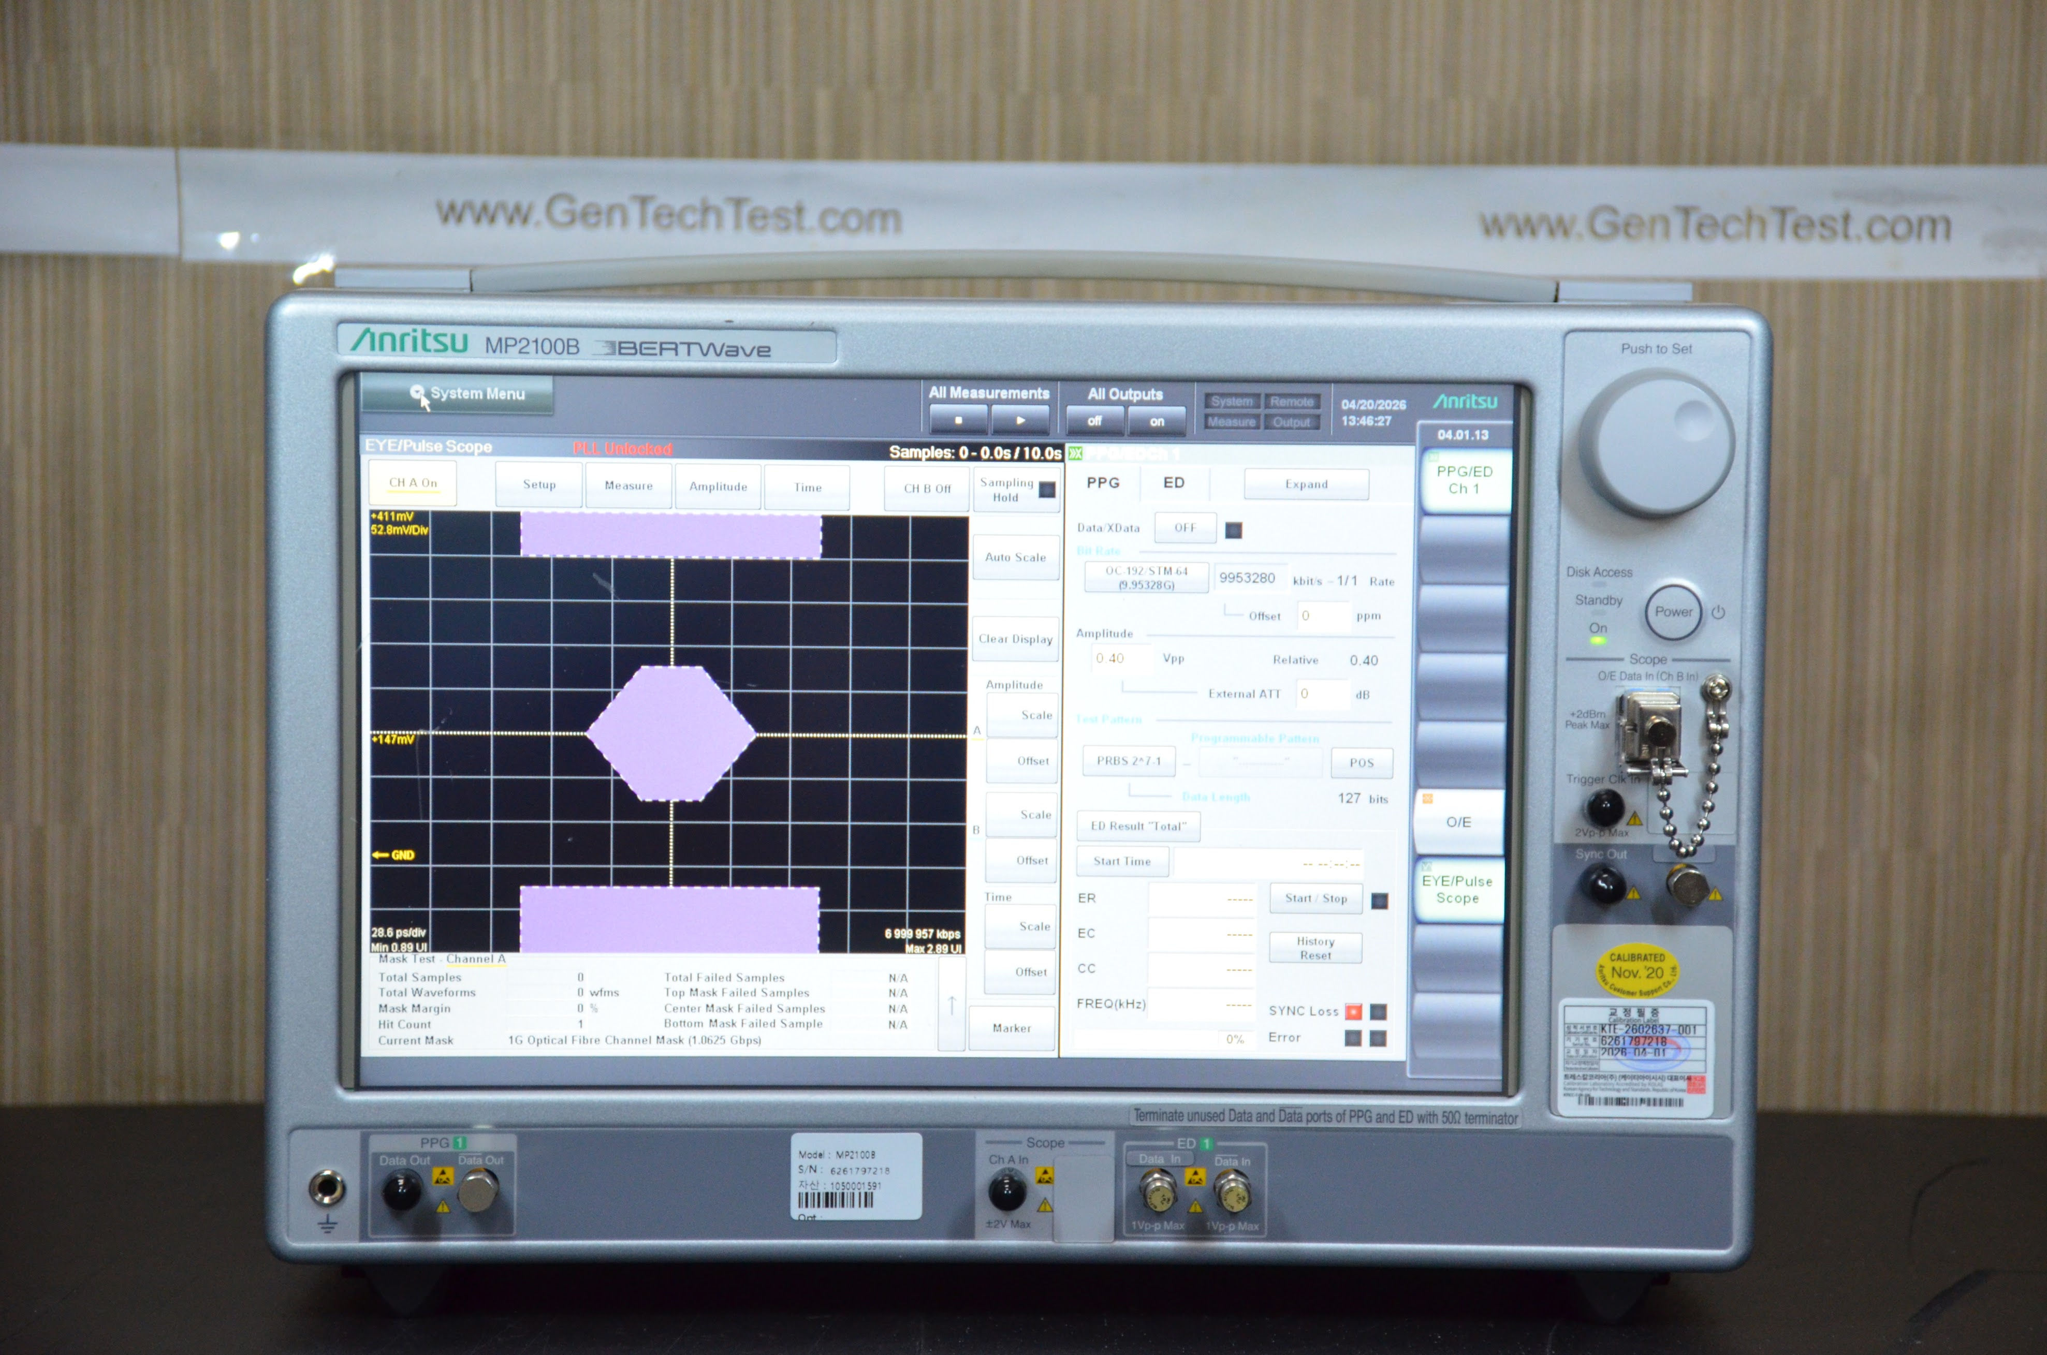Viewport: 2047px width, 1355px height.
Task: Click the All Measurements play triangle icon
Action: tap(1020, 421)
